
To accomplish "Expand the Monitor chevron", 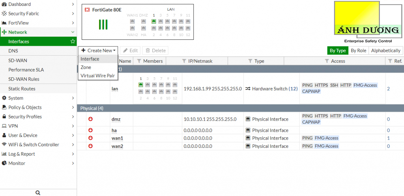I will point(73,163).
